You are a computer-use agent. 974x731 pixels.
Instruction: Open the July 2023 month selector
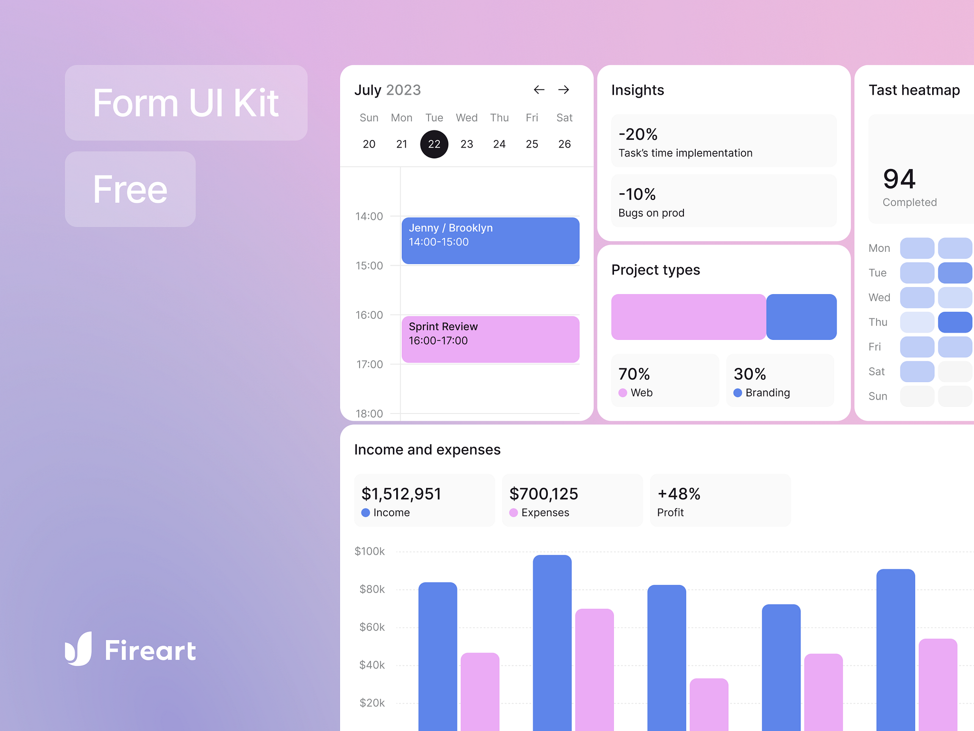click(x=387, y=89)
